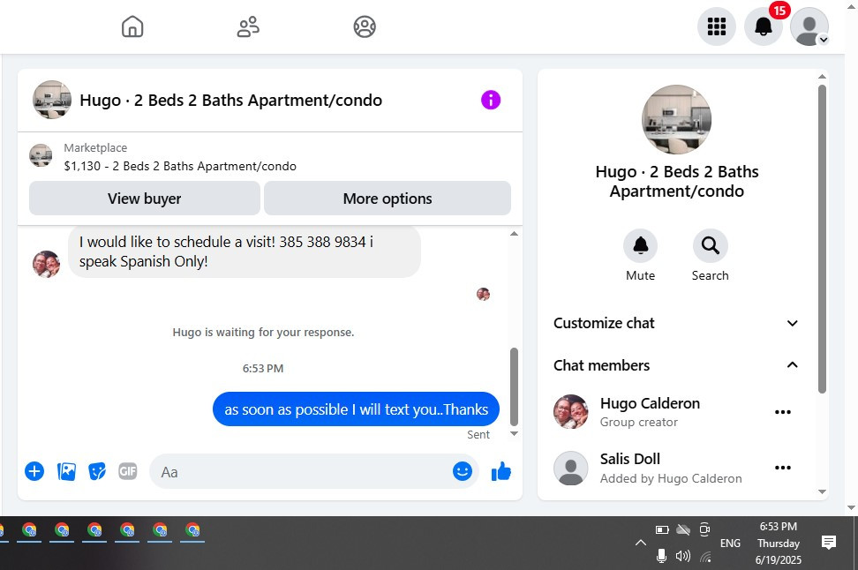Screen dimensions: 858x570
Task: Expand the Customize chat section
Action: click(676, 323)
